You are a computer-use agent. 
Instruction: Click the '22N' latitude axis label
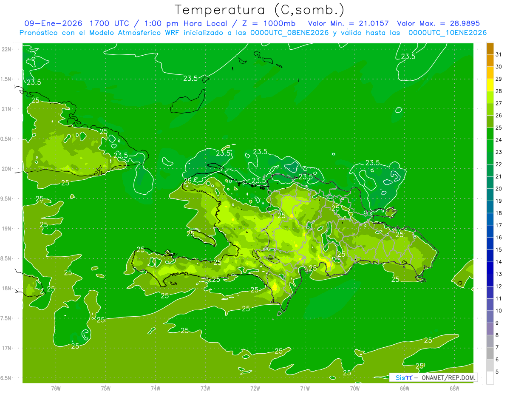tap(6, 49)
